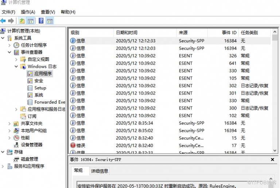Expand the 应用程序和服务日志 node
The image size is (280, 188).
click(16, 109)
